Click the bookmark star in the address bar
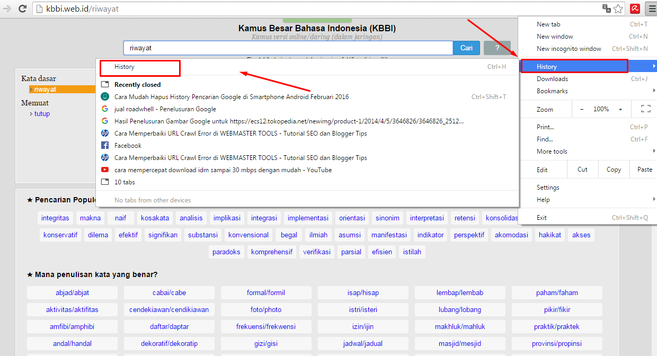657x356 pixels. [618, 8]
